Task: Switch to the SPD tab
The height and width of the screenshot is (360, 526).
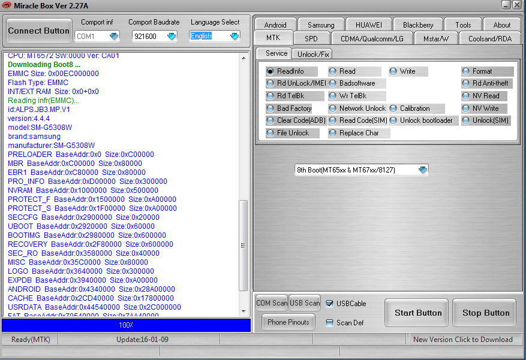Action: click(311, 38)
